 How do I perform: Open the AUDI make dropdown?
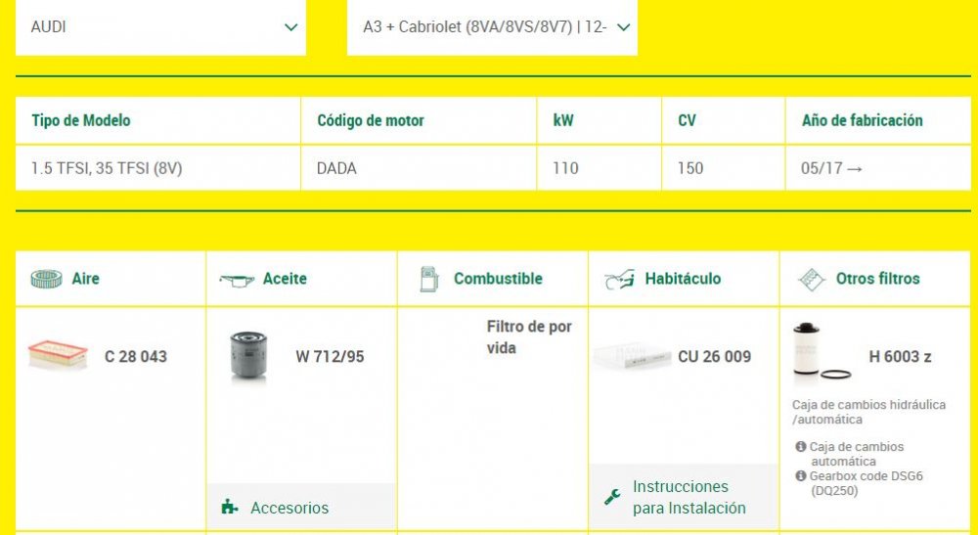point(160,27)
